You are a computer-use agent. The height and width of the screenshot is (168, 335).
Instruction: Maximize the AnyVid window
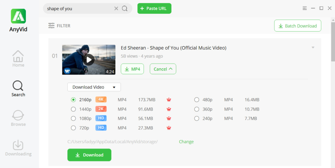click(321, 8)
